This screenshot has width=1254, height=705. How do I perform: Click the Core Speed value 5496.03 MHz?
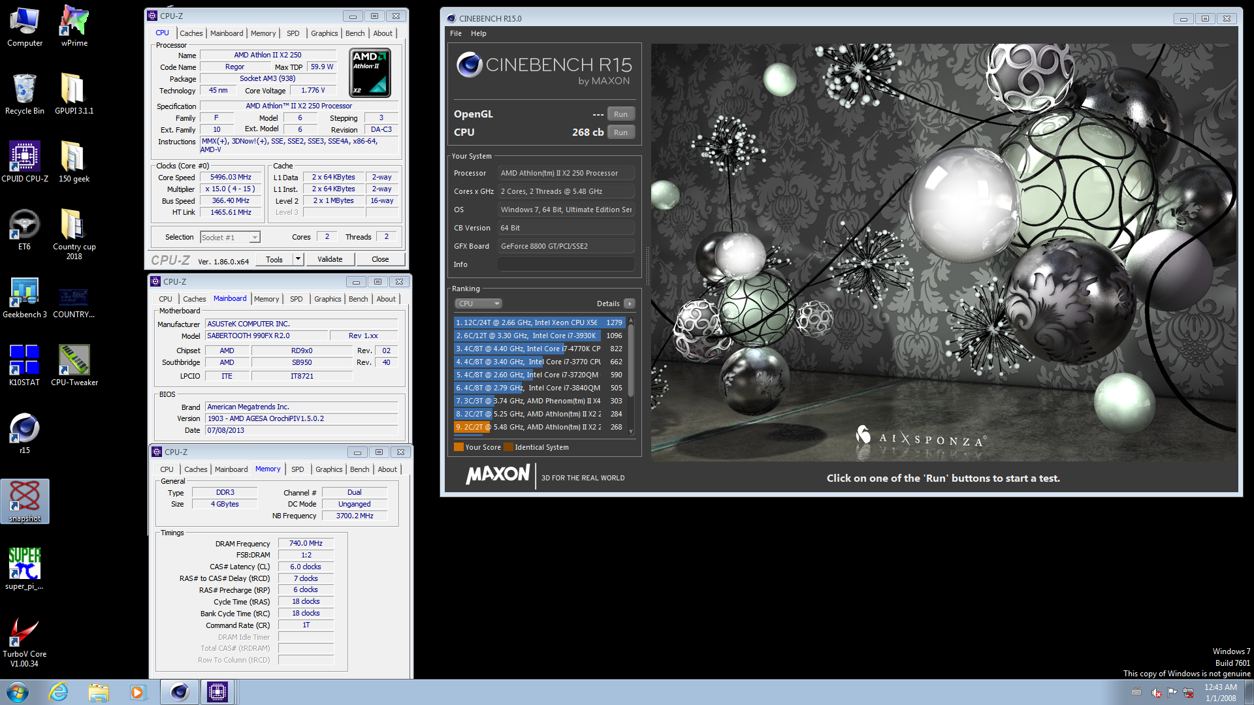point(231,177)
